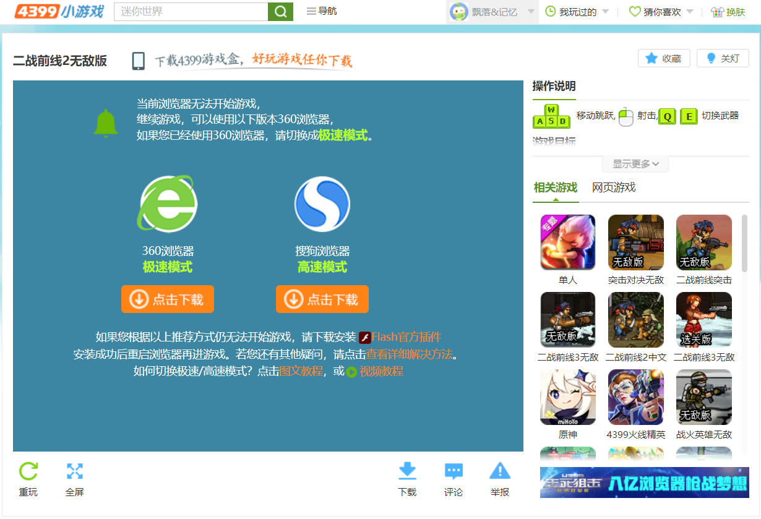This screenshot has height=519, width=761.
Task: Click the E key icon
Action: (x=689, y=116)
